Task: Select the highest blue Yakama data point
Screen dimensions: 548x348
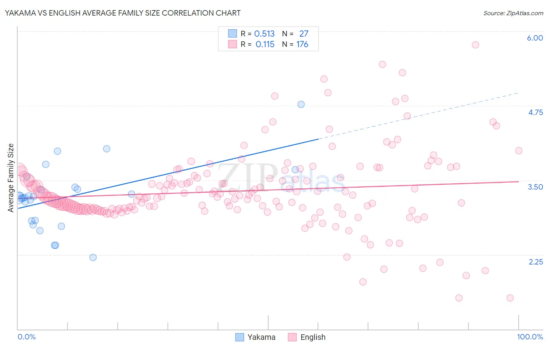Action: point(301,104)
